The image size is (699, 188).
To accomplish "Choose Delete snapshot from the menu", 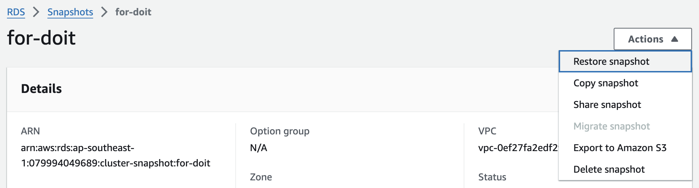I will pos(609,170).
